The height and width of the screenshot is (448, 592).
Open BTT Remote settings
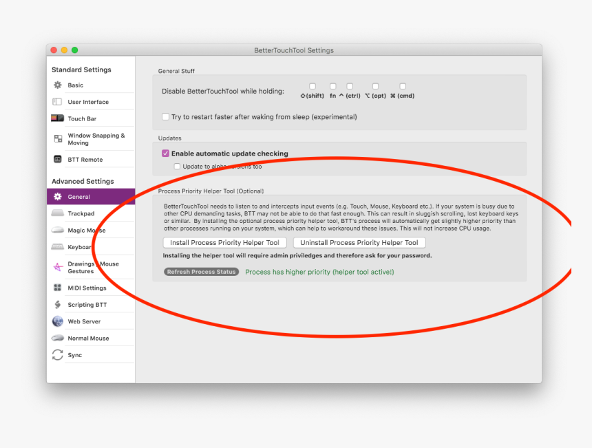pos(91,159)
